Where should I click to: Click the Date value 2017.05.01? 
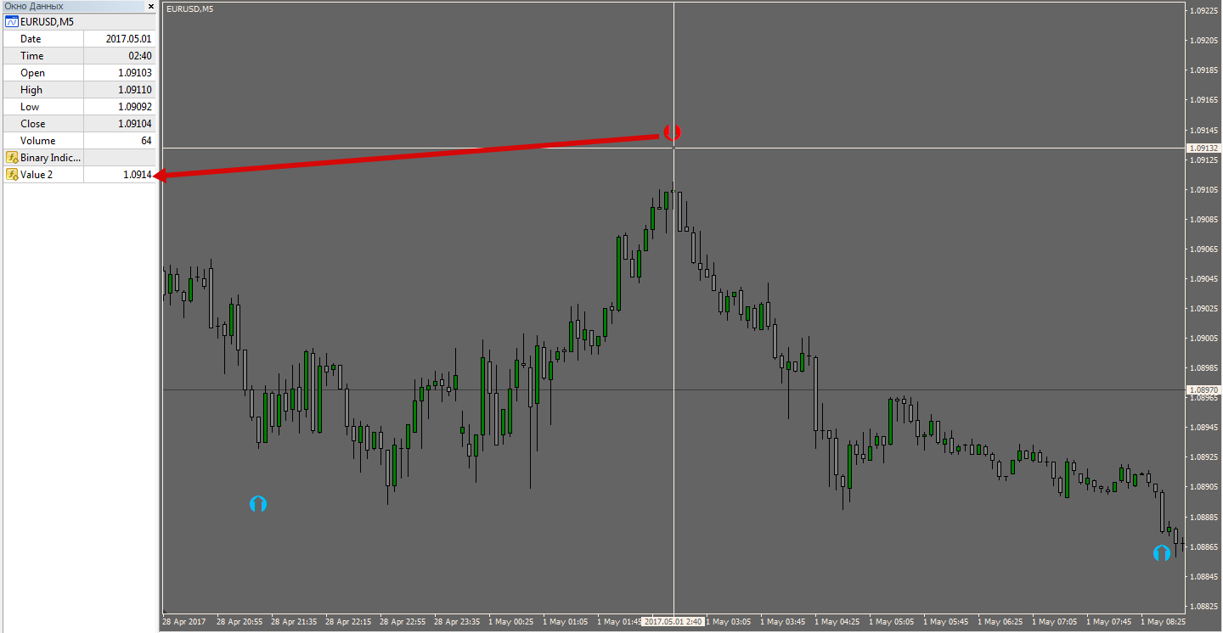(x=128, y=39)
